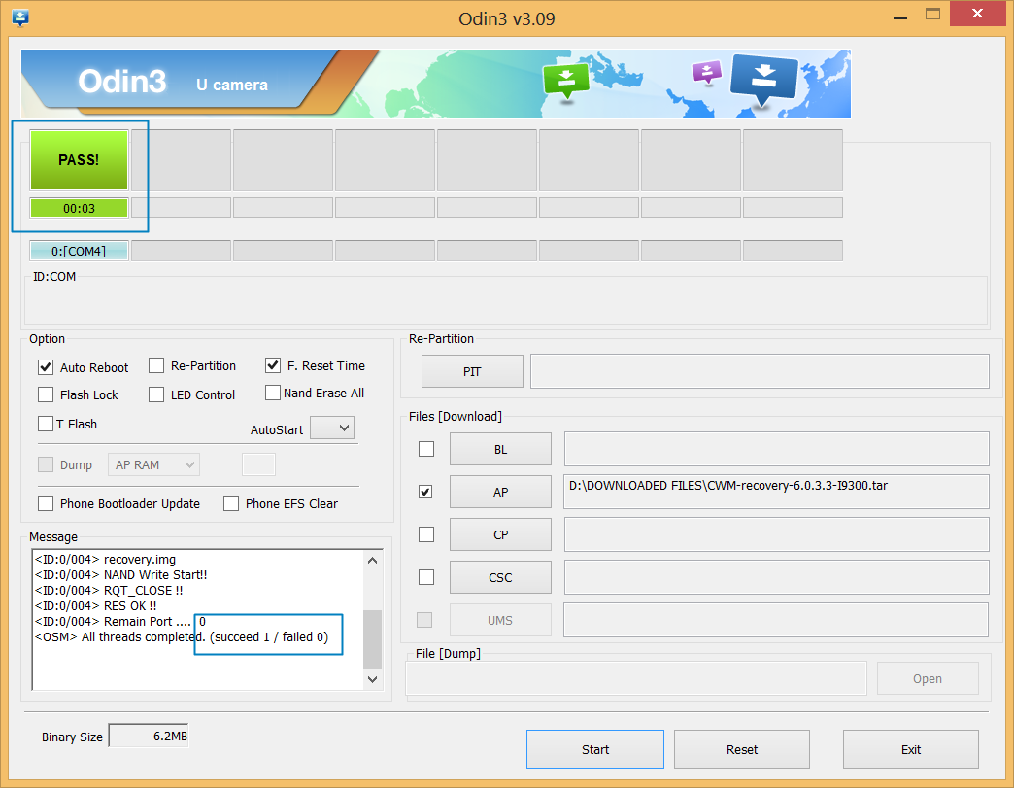Click the green 00:03 progress bar
The width and height of the screenshot is (1014, 788).
[78, 207]
